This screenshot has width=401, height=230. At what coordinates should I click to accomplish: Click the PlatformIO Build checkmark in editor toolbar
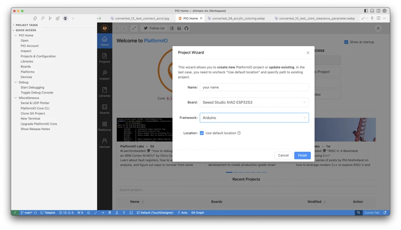(x=363, y=18)
